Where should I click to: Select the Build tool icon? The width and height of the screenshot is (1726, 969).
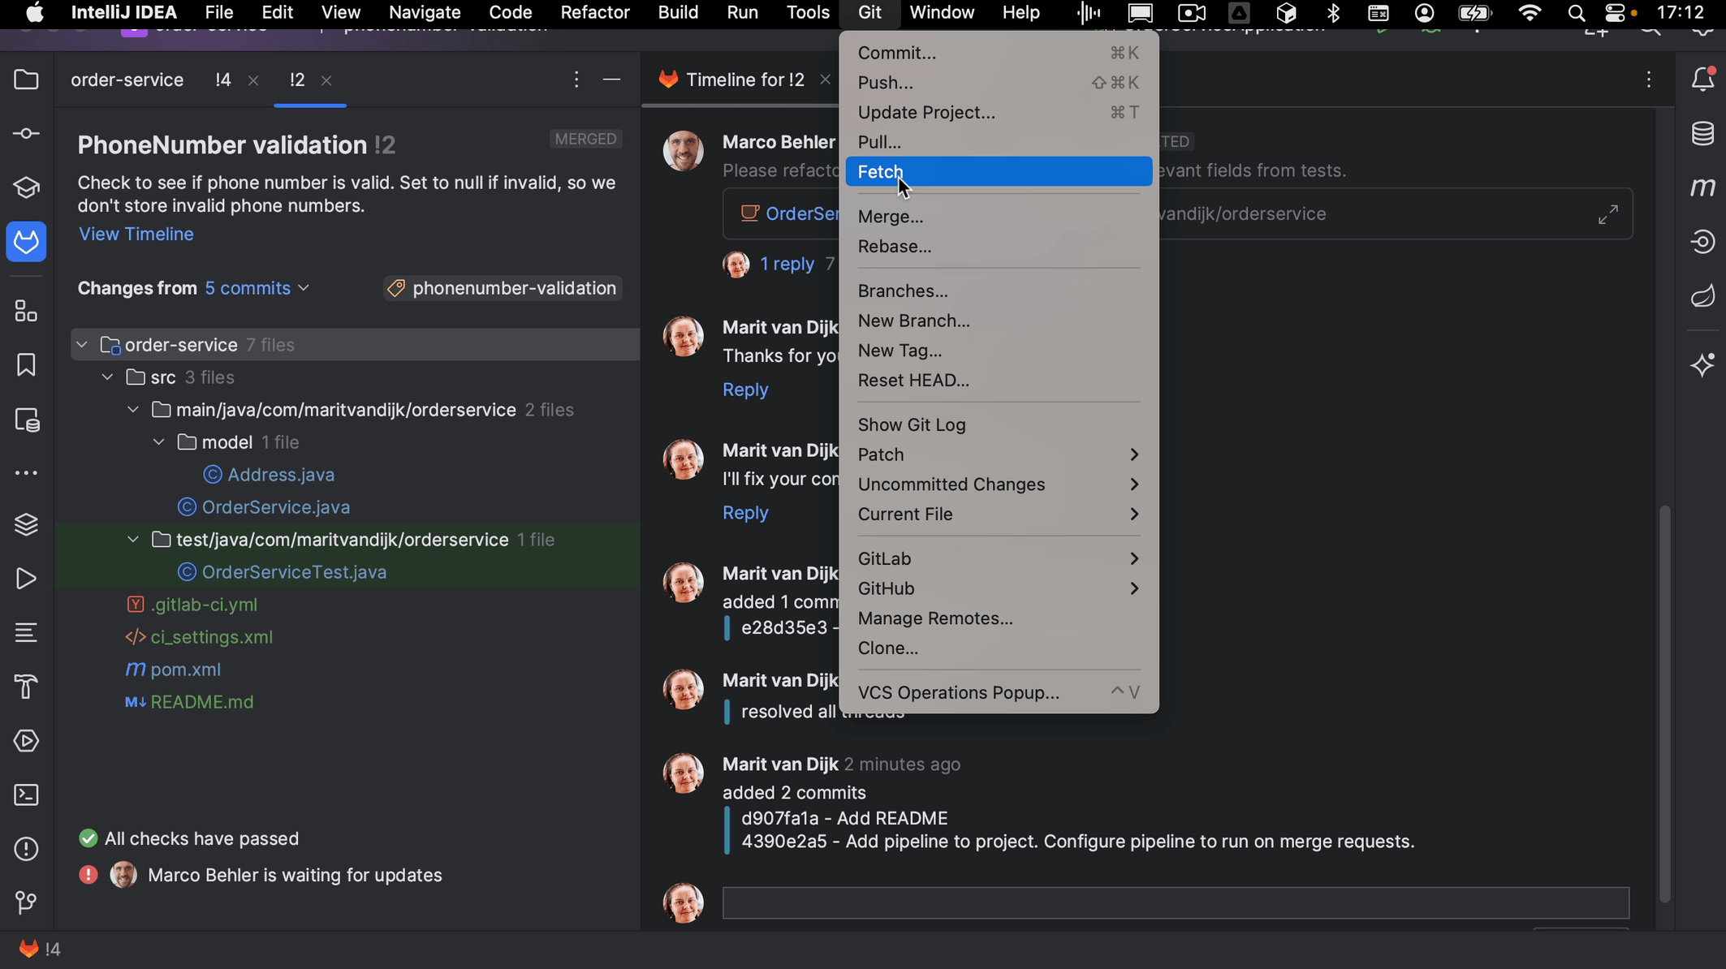click(25, 686)
